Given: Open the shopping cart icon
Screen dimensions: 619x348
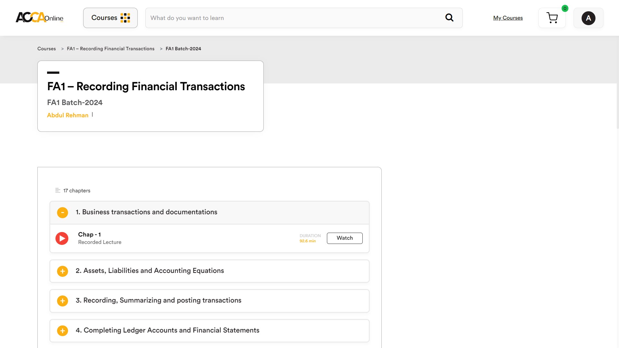Looking at the screenshot, I should pyautogui.click(x=552, y=18).
